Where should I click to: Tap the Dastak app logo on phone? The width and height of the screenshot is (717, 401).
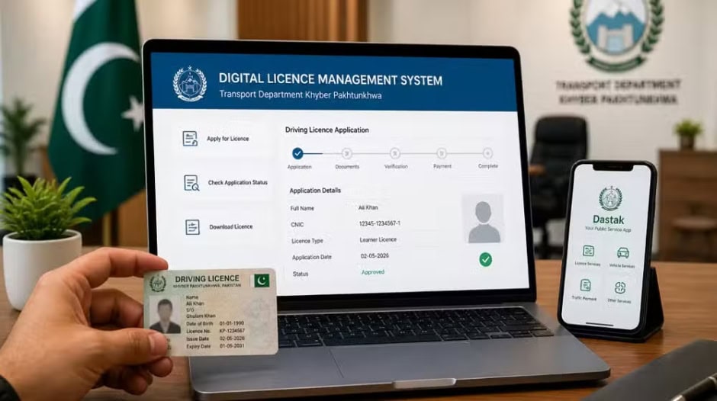point(610,200)
